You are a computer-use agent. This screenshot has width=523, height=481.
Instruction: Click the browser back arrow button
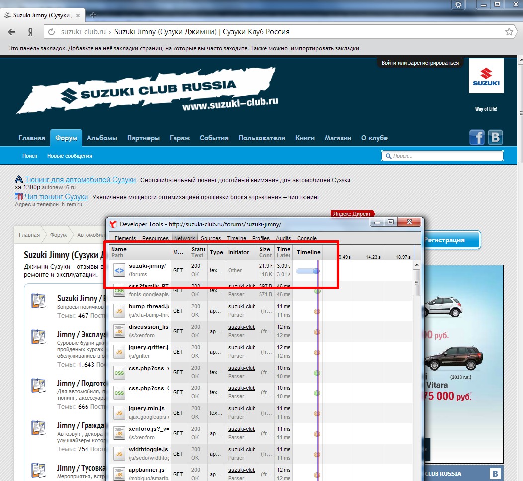pos(11,32)
